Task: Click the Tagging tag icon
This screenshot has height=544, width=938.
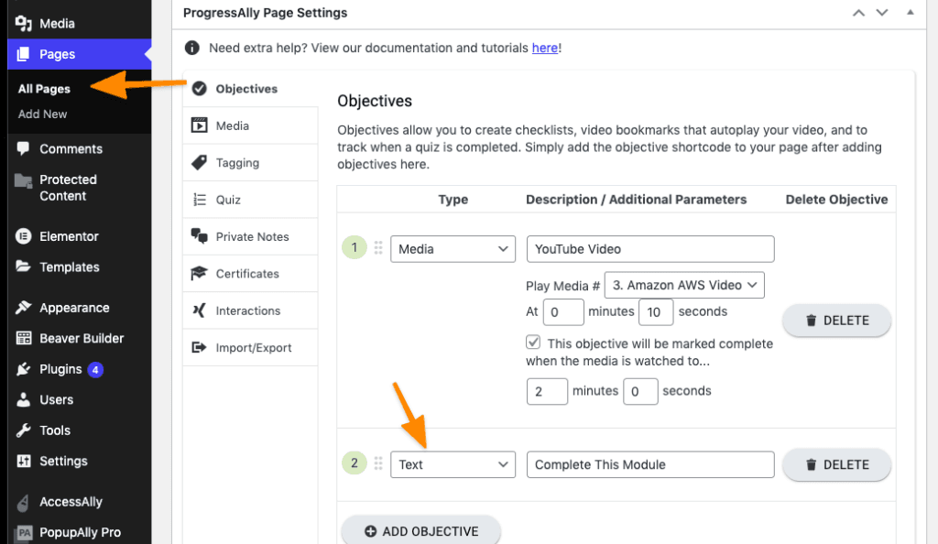Action: click(199, 163)
